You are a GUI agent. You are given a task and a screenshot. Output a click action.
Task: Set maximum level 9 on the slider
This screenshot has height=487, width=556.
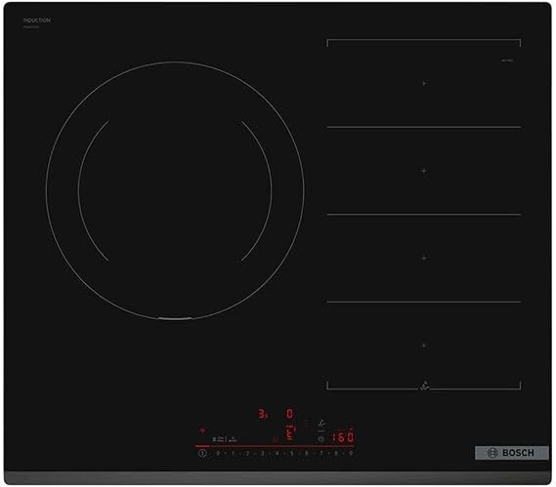coord(351,453)
